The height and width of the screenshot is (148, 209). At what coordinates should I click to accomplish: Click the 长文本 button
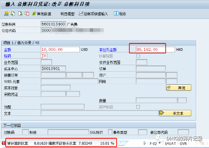pyautogui.click(x=175, y=113)
